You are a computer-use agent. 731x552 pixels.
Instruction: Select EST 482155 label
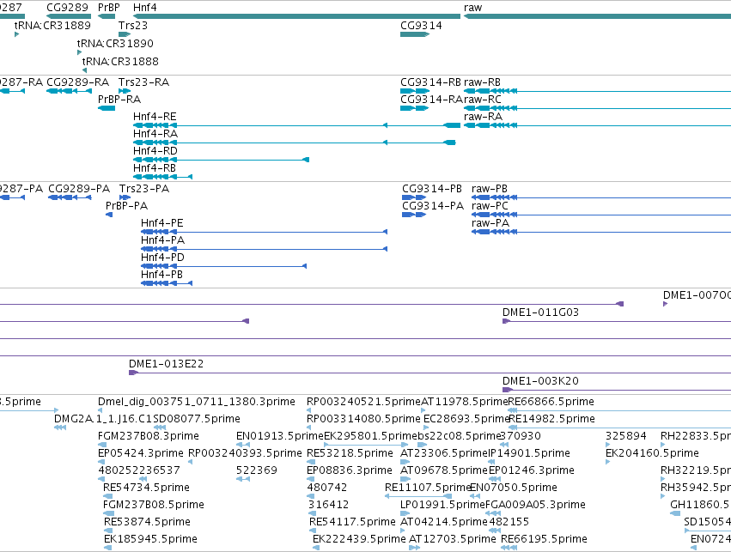click(x=509, y=522)
